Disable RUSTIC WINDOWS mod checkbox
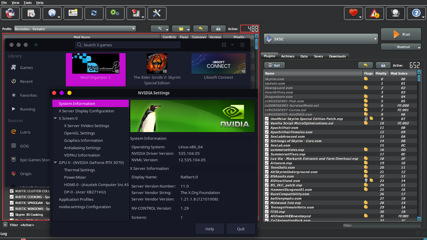 tap(12, 209)
